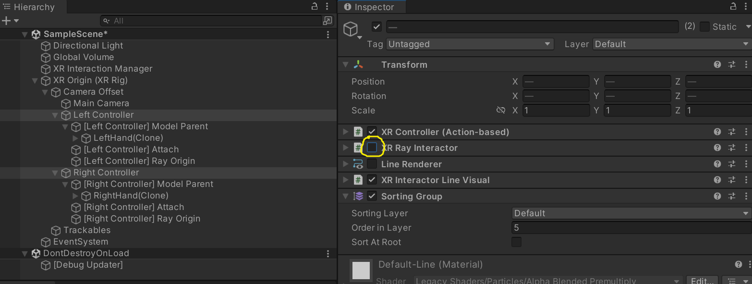Open the Layer dropdown showing Default
Screen dimensions: 752x284
click(672, 44)
